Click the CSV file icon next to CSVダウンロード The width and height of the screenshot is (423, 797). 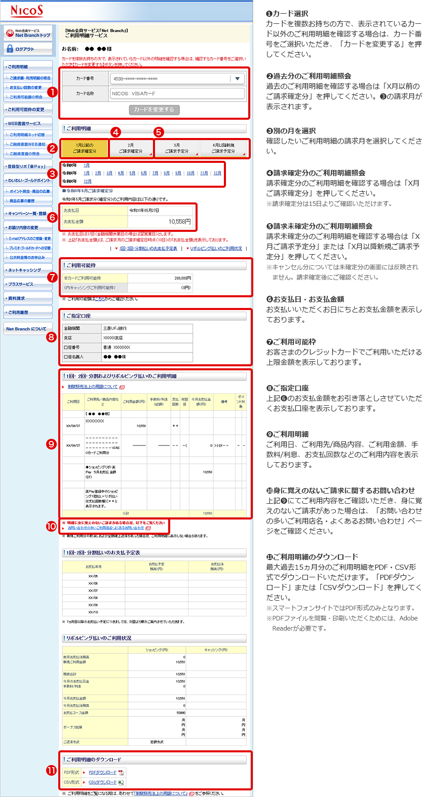(121, 782)
